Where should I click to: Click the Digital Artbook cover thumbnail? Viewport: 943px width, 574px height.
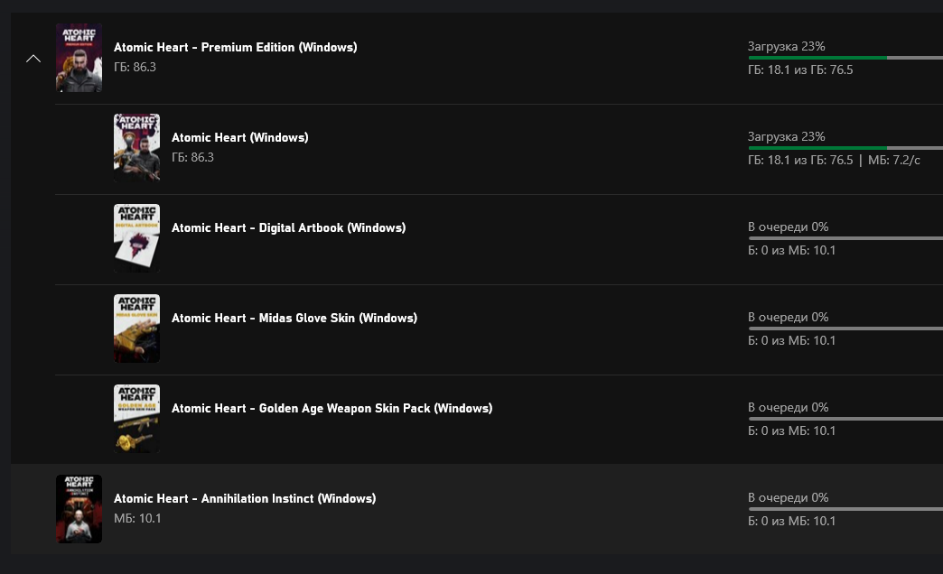[x=136, y=238]
